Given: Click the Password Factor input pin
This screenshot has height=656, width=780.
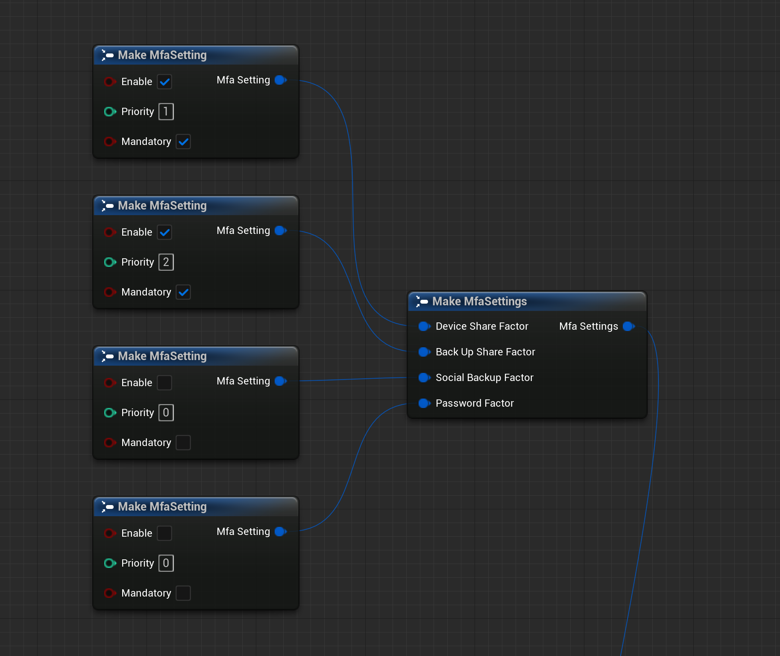Looking at the screenshot, I should (x=424, y=403).
